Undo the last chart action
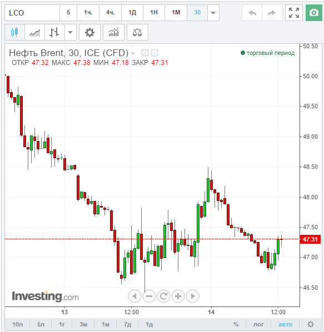Image resolution: width=324 pixels, height=332 pixels. [252, 13]
